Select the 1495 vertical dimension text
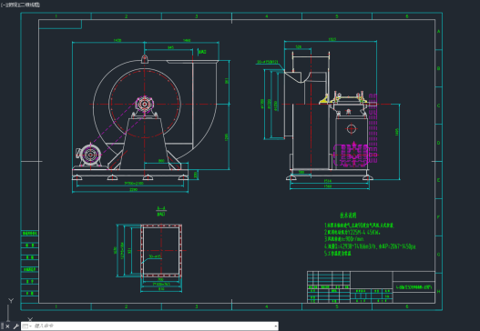The height and width of the screenshot is (331, 480). click(397, 132)
